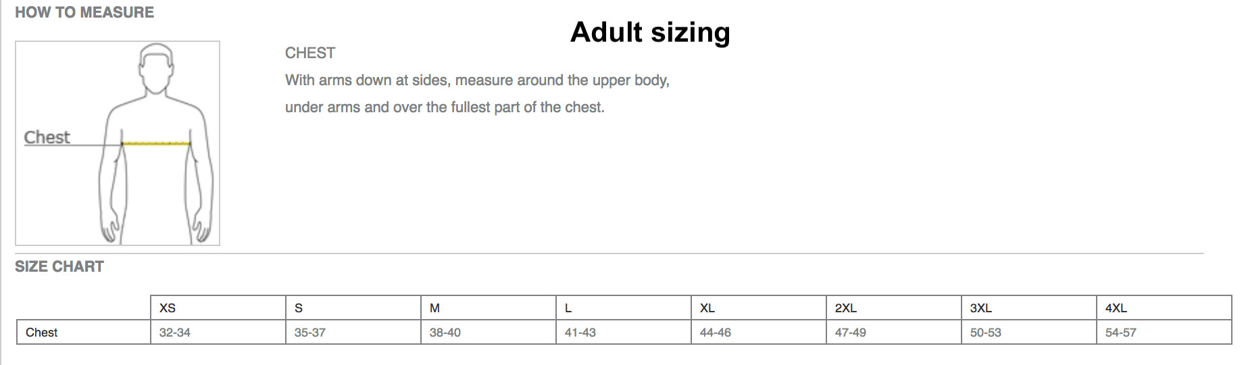This screenshot has width=1246, height=365.
Task: Select the M size column header
Action: 434,308
